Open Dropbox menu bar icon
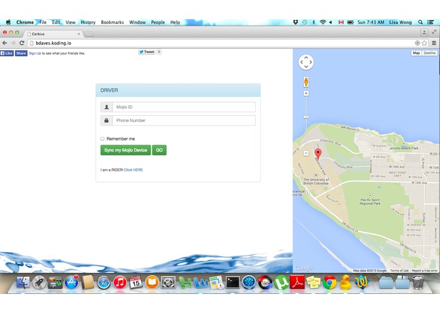This screenshot has height=313, width=440. click(296, 22)
